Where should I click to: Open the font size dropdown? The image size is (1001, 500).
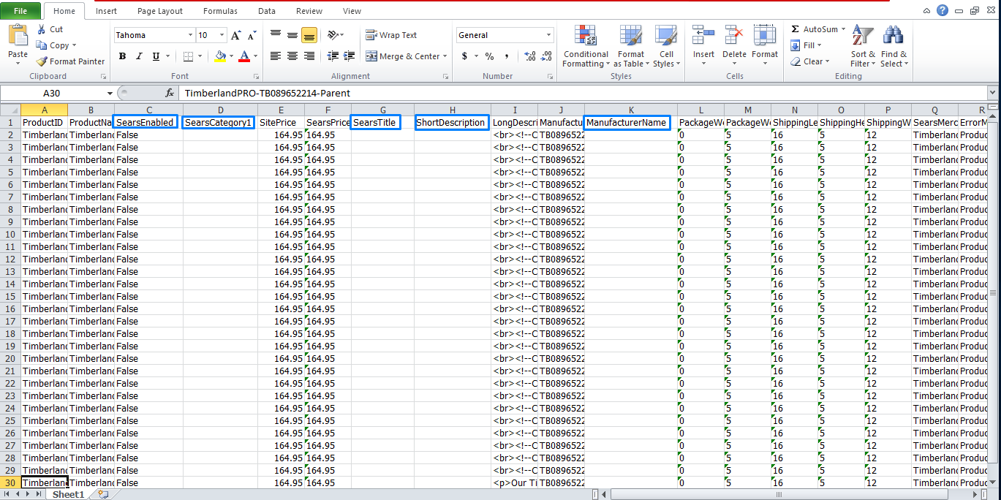[x=222, y=35]
